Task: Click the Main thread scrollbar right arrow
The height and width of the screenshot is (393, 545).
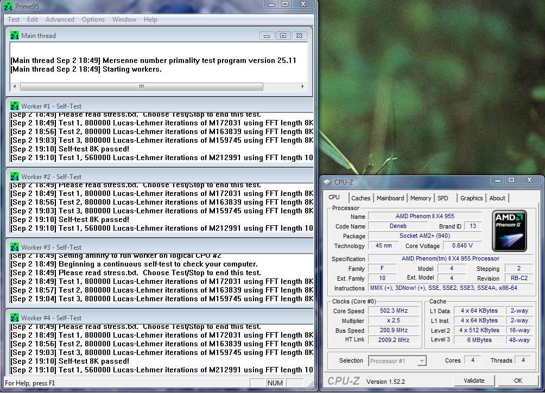Action: 302,86
